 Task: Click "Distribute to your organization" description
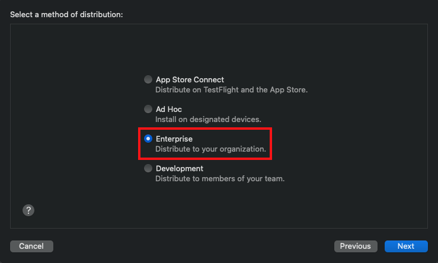click(210, 149)
